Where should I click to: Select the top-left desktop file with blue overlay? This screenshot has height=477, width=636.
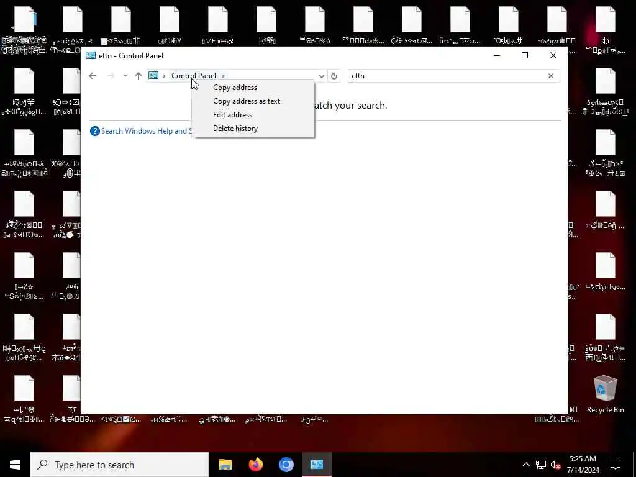pos(24,30)
